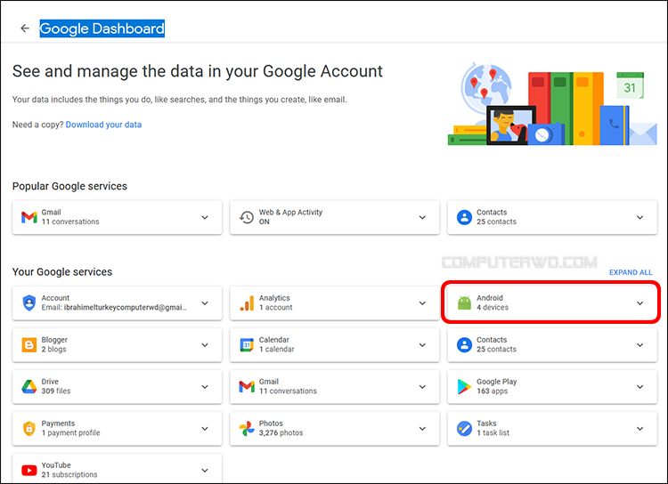Click the red YouTube icon

coord(29,471)
